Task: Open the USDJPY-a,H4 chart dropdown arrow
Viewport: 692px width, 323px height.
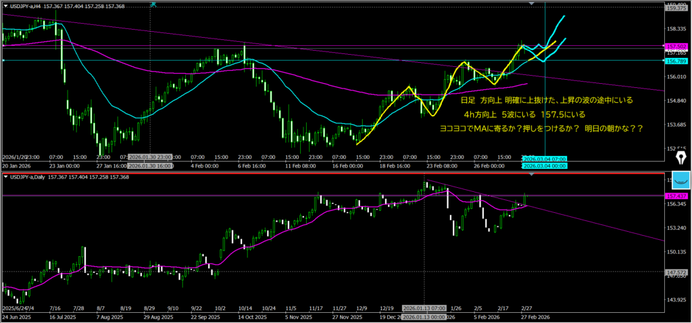Action: [x=5, y=6]
